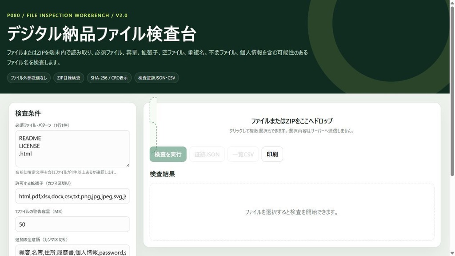Screen dimensions: 455x256
Task: Click the 名前に指定文字を含むファイル hint text
Action: click(67, 172)
